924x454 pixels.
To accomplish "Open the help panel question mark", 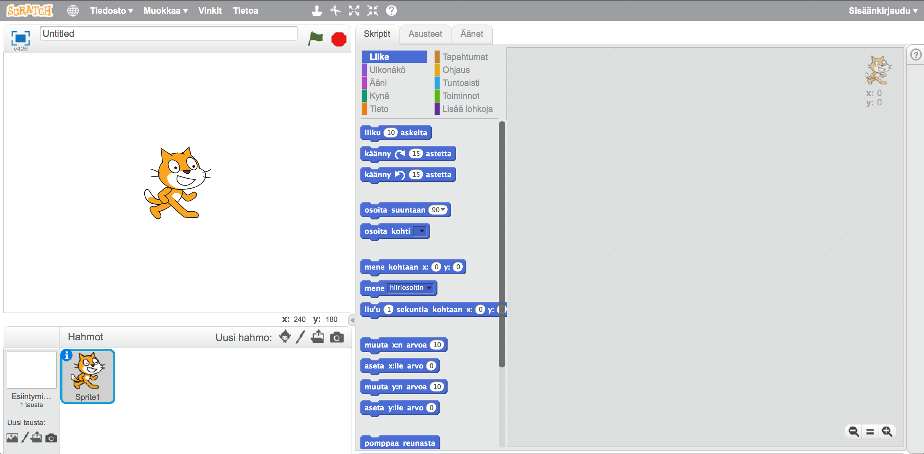I will coord(916,55).
